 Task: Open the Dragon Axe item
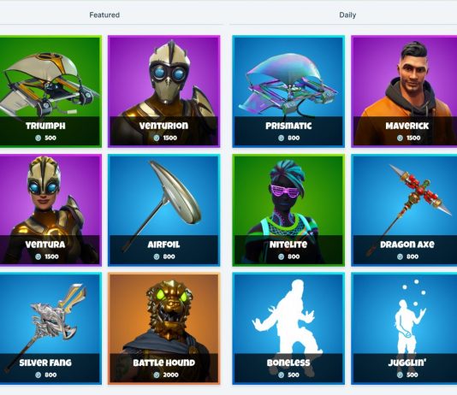pos(405,210)
